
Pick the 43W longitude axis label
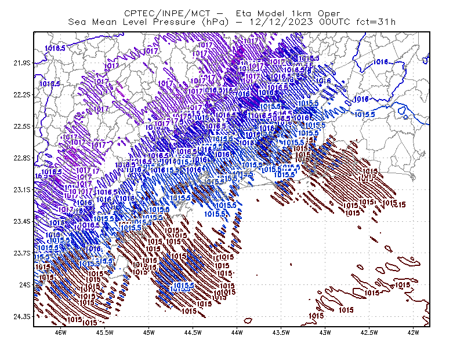[x=325, y=333]
